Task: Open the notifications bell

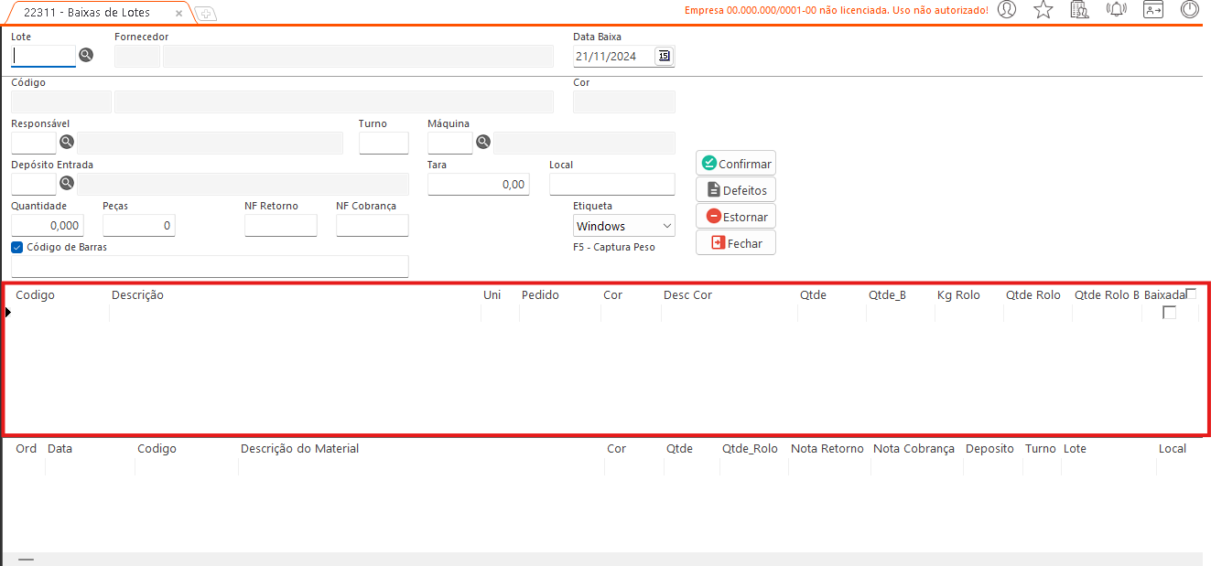Action: 1116,10
